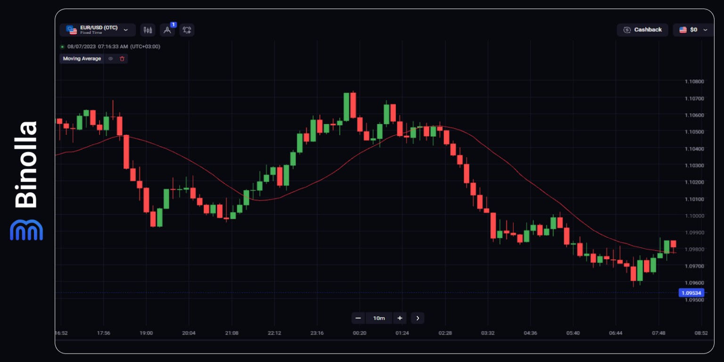The height and width of the screenshot is (362, 724).
Task: Click the 1.10000 price axis label
Action: pos(694,216)
